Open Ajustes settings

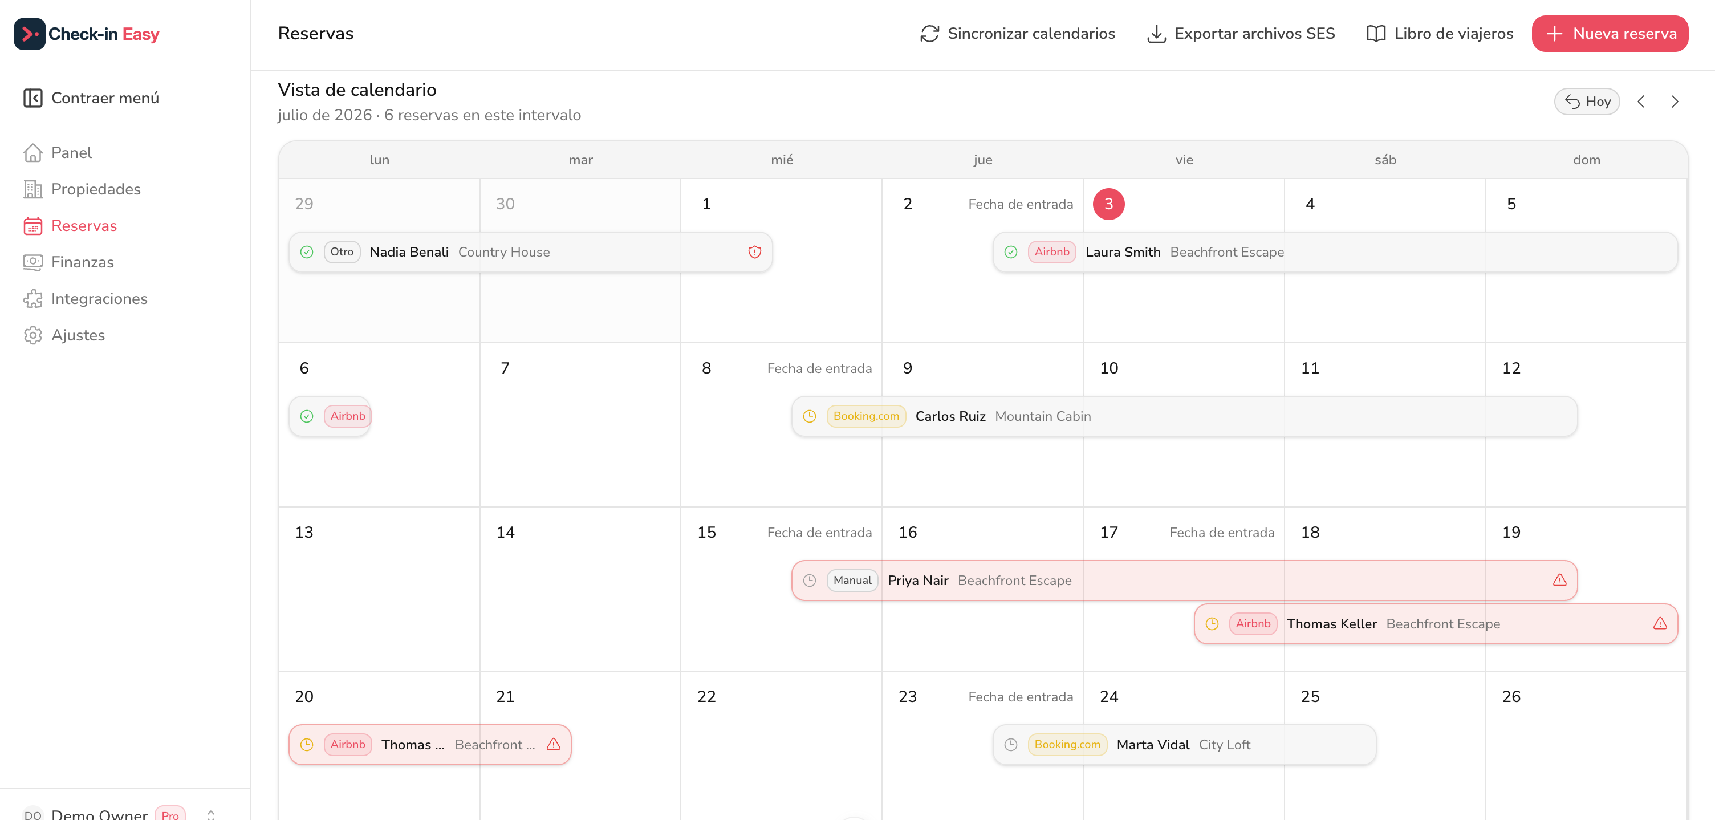(x=64, y=335)
